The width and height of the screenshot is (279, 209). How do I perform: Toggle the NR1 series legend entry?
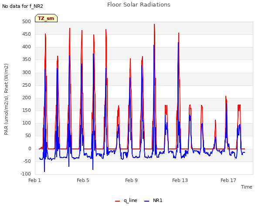click(153, 200)
